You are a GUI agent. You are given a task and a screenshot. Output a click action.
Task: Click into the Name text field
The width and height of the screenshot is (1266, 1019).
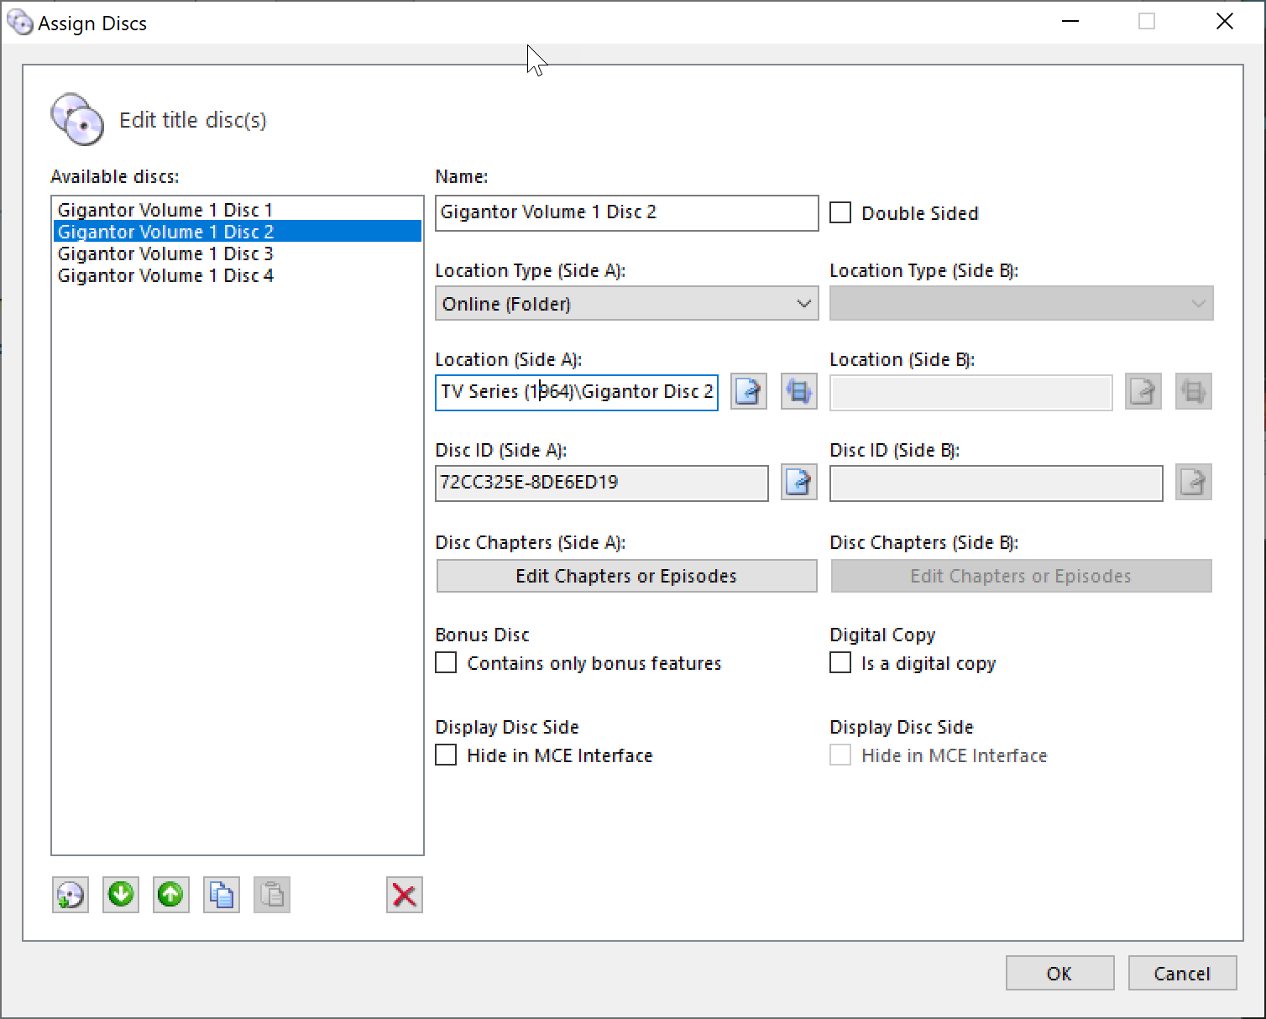pyautogui.click(x=626, y=212)
